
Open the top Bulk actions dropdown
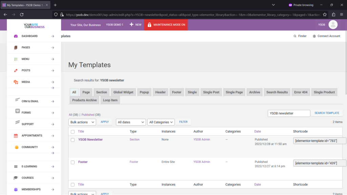[x=82, y=122]
